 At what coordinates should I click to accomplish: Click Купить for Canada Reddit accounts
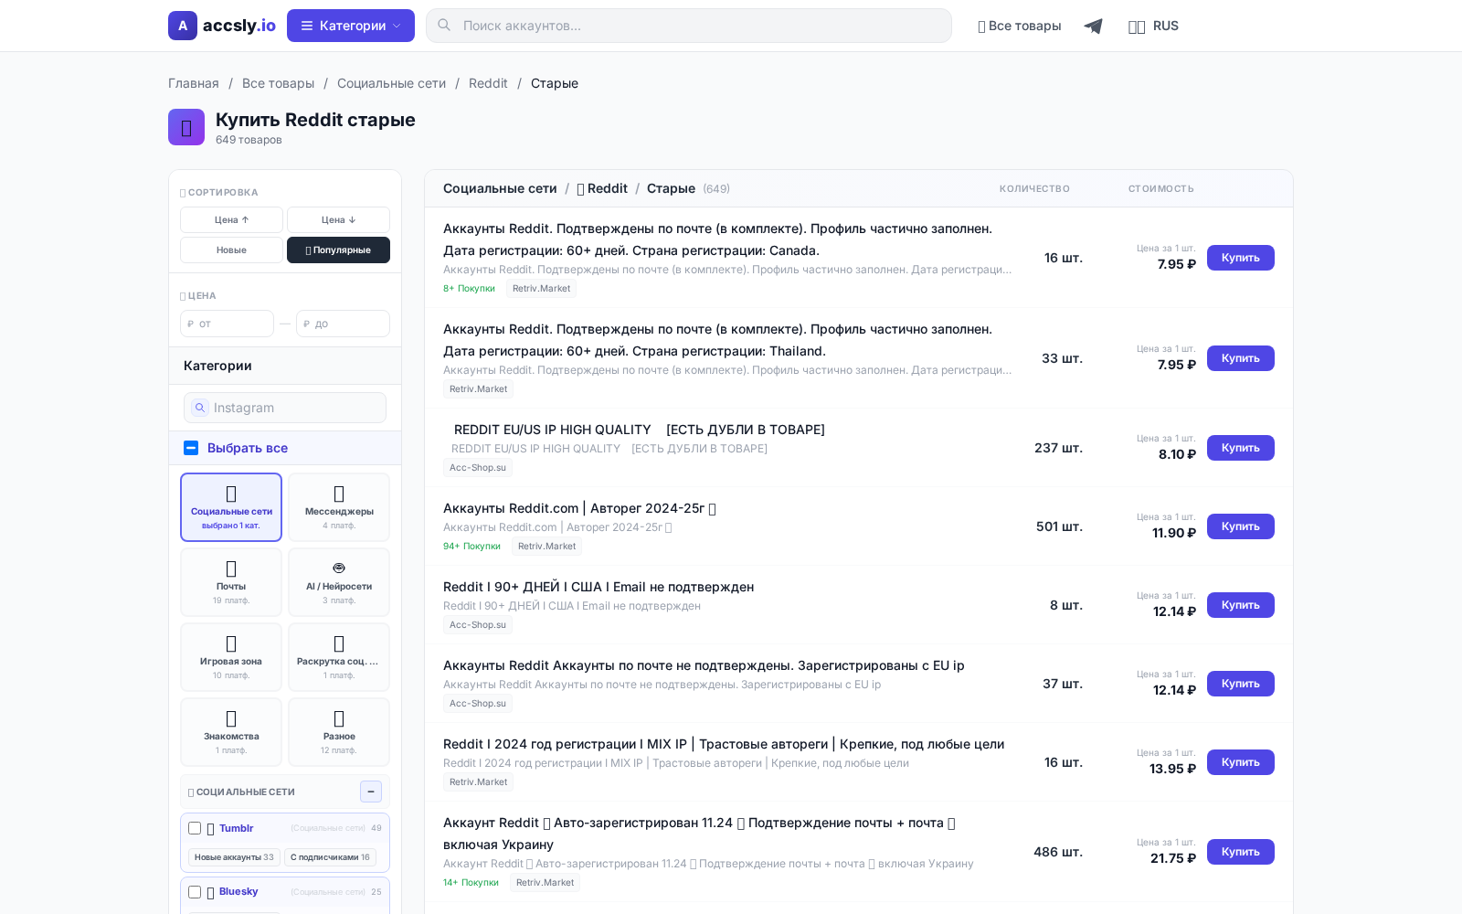(1241, 258)
